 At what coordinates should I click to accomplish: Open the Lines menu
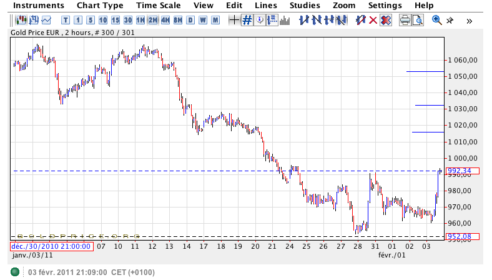[266, 6]
